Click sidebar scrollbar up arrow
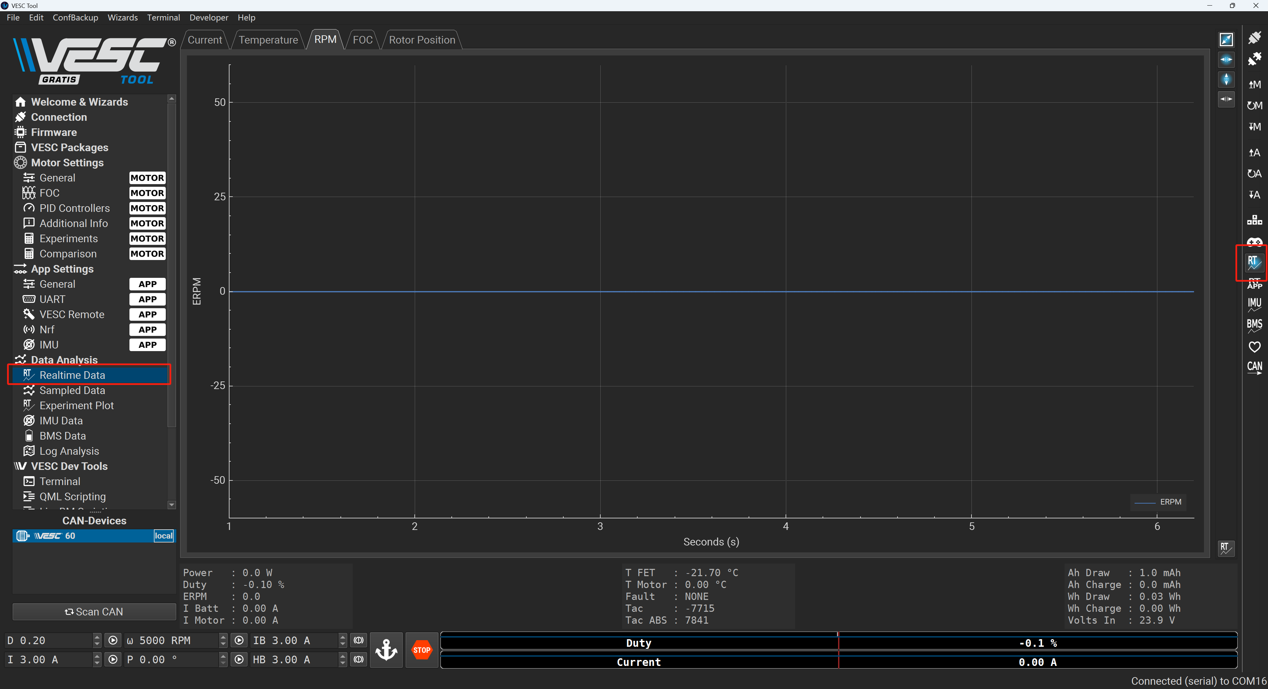 coord(172,98)
